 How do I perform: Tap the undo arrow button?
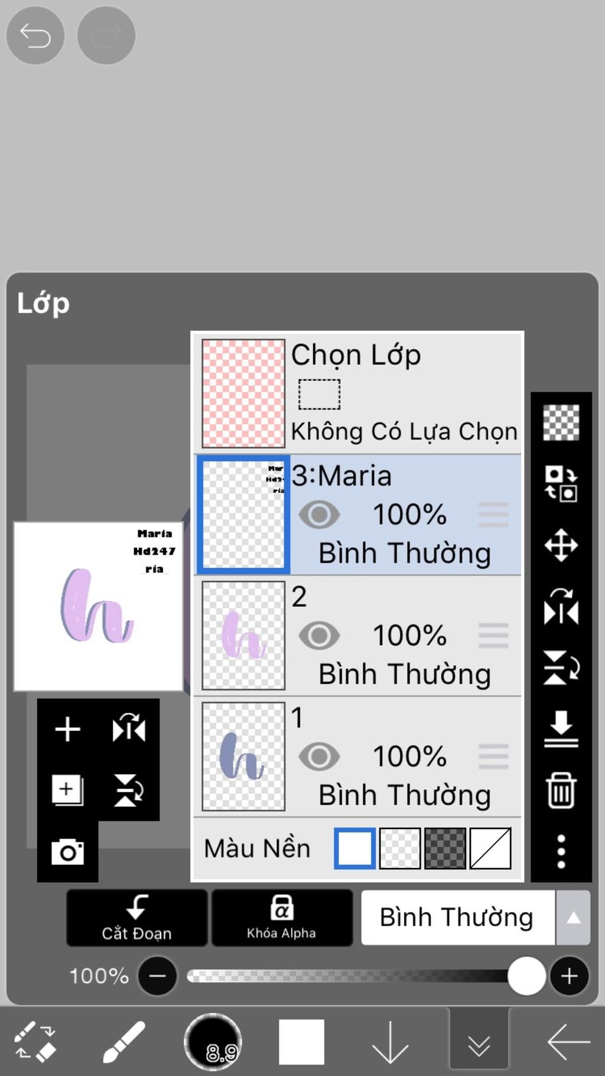(35, 35)
